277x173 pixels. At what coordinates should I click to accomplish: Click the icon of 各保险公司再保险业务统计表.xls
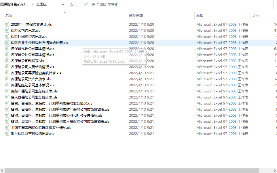tap(7, 73)
